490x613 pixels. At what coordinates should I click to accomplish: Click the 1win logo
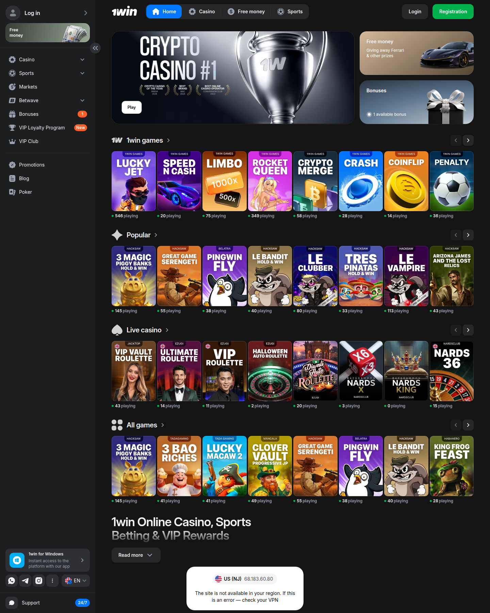124,12
